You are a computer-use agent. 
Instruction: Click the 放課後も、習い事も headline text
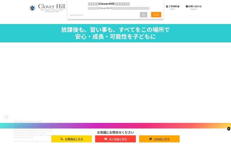(116, 30)
